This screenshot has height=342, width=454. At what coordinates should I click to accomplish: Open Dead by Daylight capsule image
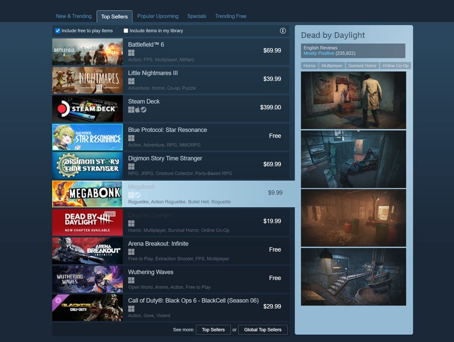[x=87, y=222]
